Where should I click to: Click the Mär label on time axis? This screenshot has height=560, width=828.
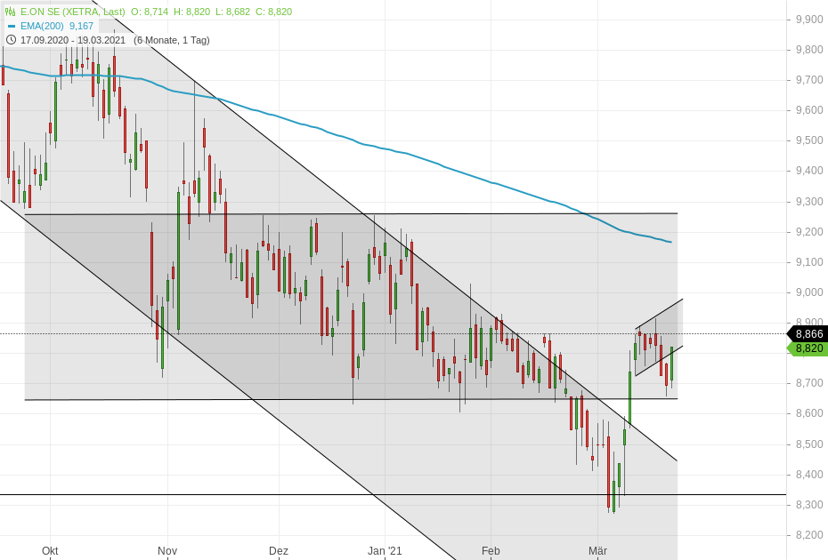point(597,551)
